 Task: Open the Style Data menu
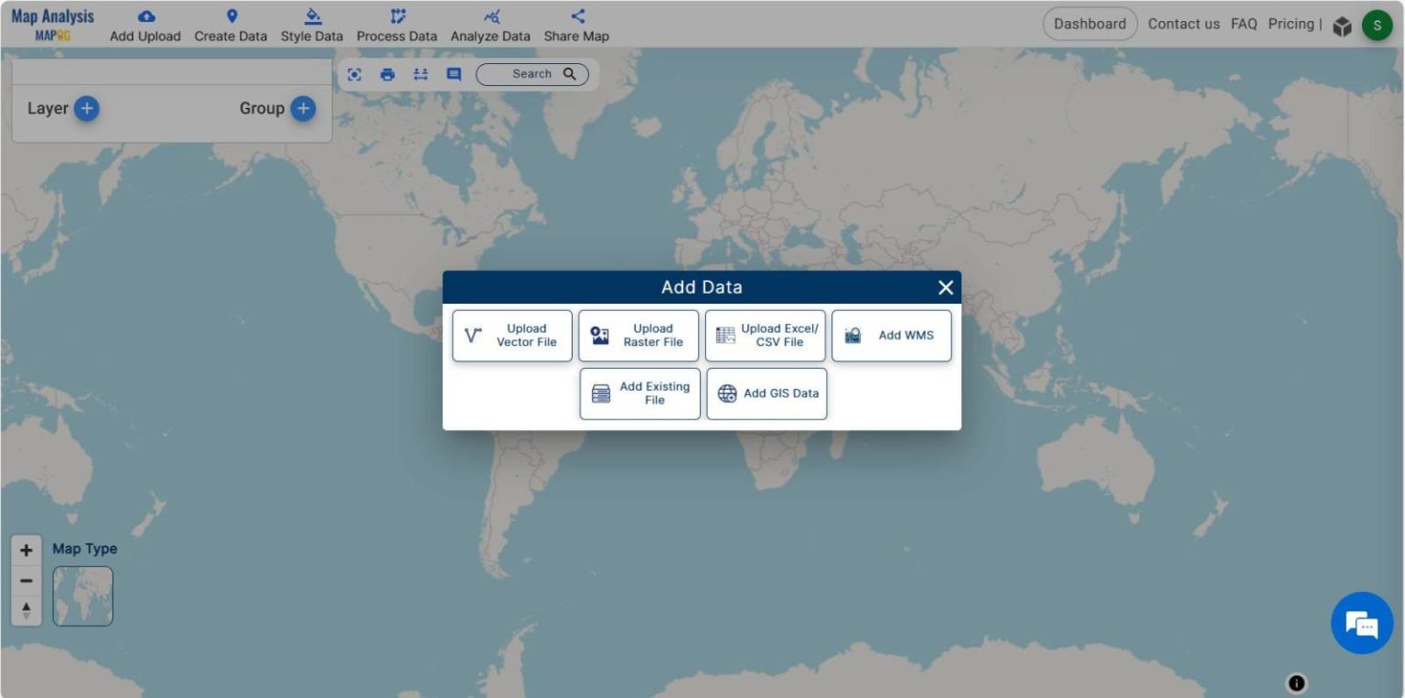click(x=312, y=27)
